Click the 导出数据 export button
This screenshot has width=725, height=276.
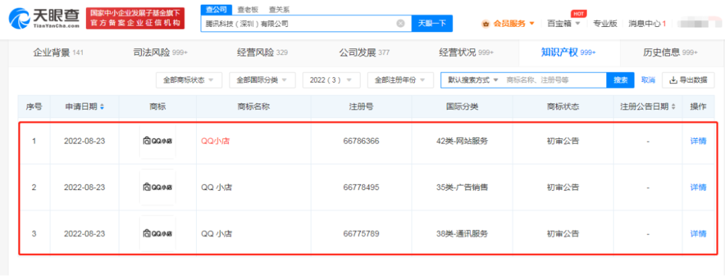[688, 80]
